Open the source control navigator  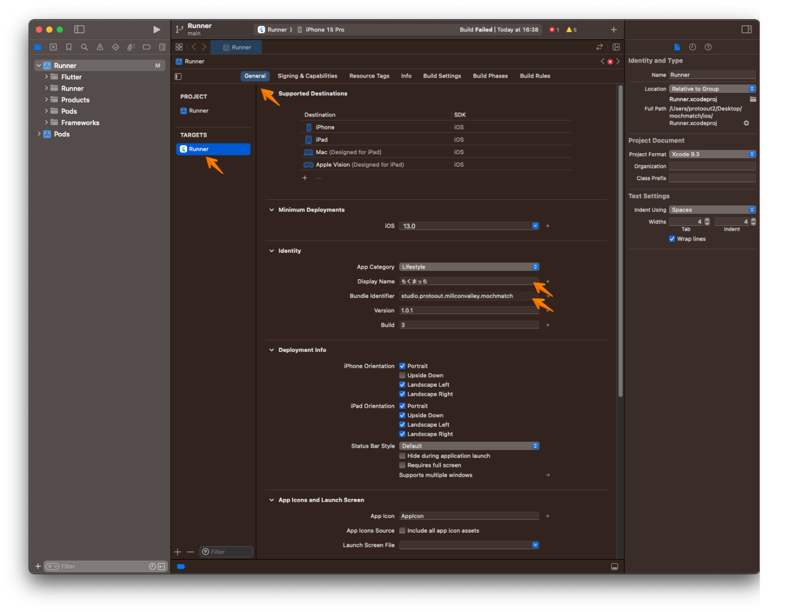[53, 47]
